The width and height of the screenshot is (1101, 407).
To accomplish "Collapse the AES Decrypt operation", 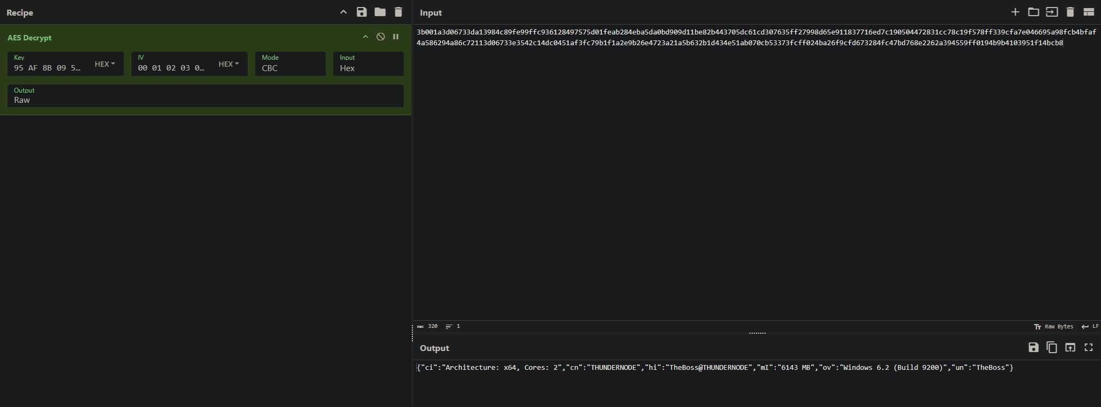I will coord(366,37).
